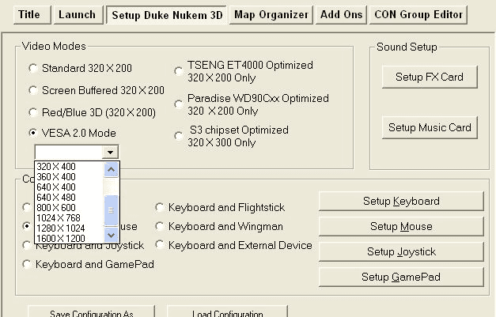Click resolution list scroll down arrow
Screen dimensions: 496x317
click(x=111, y=235)
